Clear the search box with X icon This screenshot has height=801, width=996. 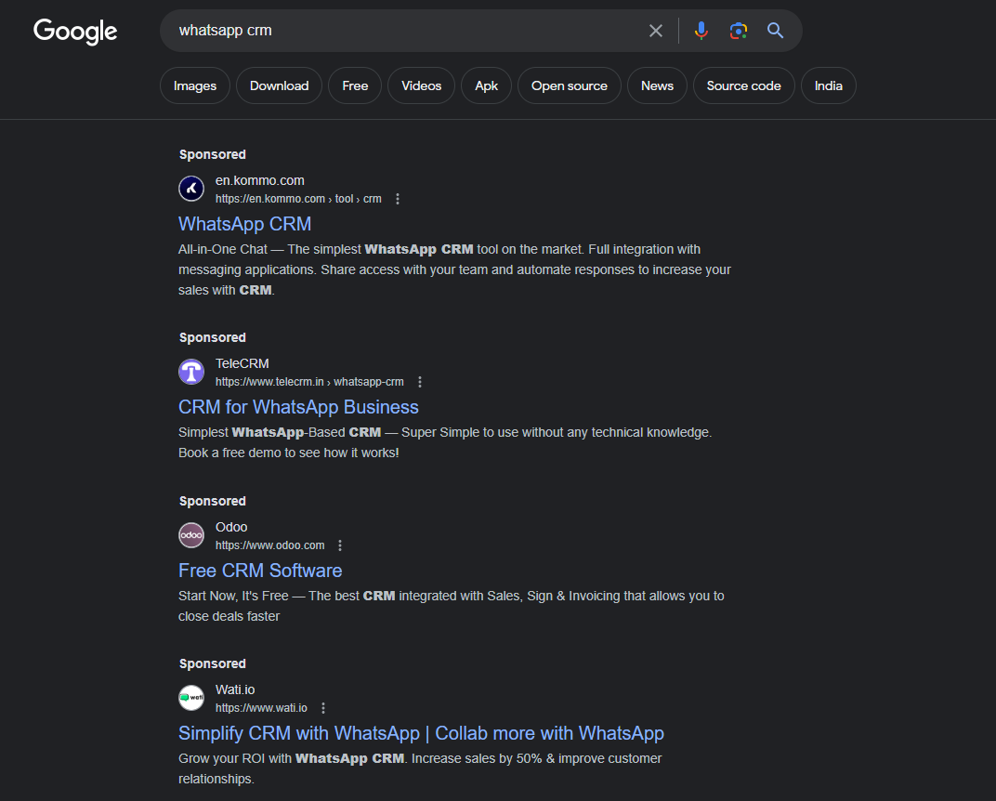656,31
